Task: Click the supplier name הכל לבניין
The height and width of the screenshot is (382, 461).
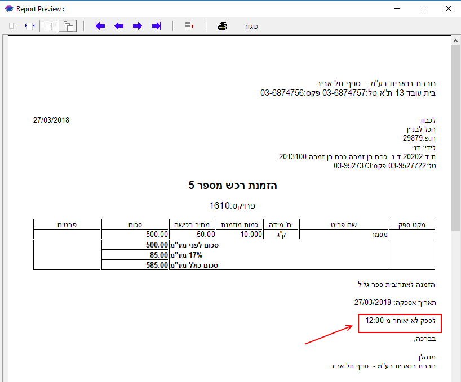Action: point(421,129)
